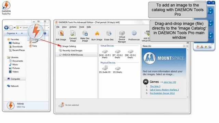Click the Explorer address bar 'Local'
219x123 pixels.
click(x=25, y=28)
